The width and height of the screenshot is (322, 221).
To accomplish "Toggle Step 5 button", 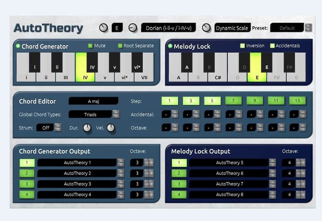I will coord(212,101).
